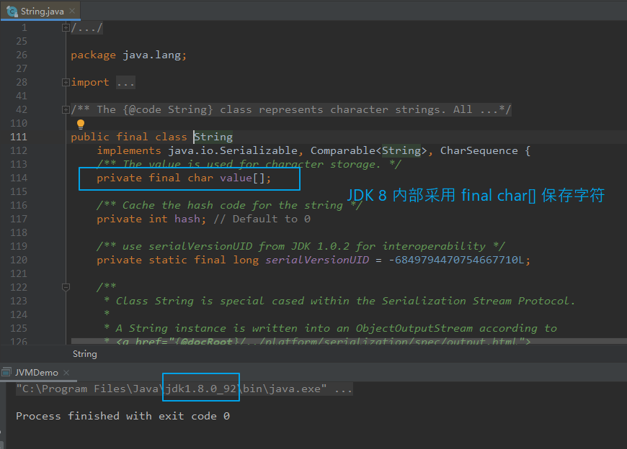The height and width of the screenshot is (449, 627).
Task: Click the 'import' keyword on line 28
Action: (90, 82)
